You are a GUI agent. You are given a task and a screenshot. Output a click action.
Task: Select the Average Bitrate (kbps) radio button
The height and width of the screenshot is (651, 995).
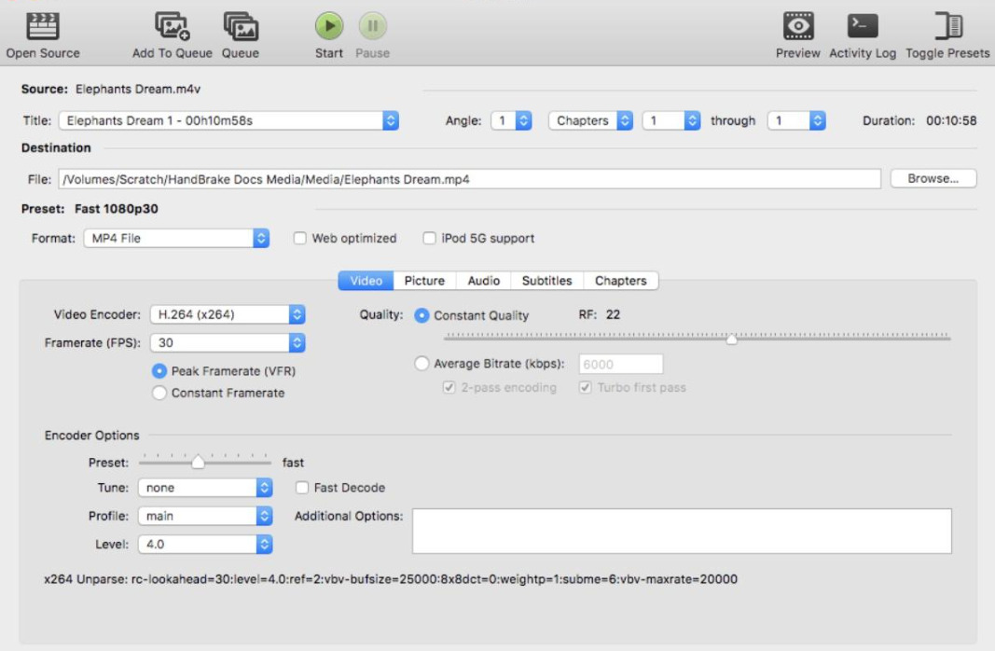(x=421, y=364)
